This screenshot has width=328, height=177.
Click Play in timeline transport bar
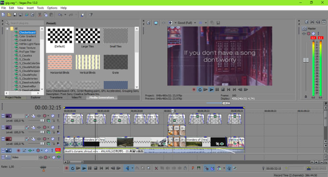84,168
